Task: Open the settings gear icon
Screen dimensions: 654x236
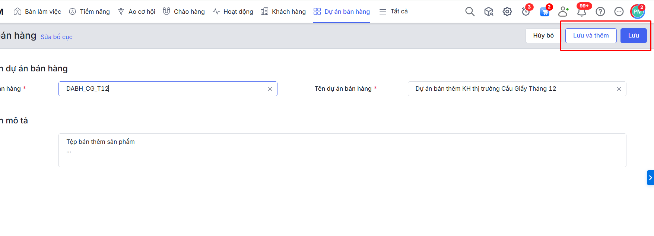Action: [x=507, y=12]
